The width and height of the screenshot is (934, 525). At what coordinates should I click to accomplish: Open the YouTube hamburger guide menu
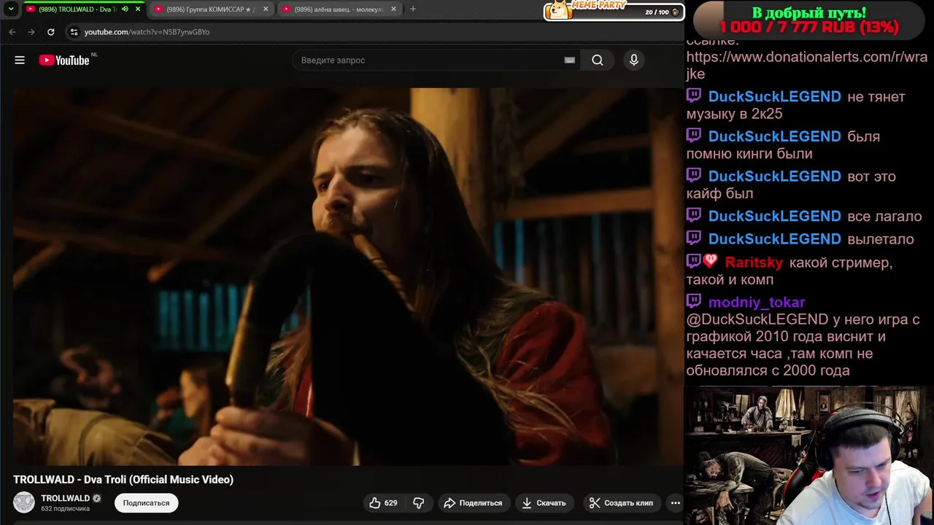(20, 61)
